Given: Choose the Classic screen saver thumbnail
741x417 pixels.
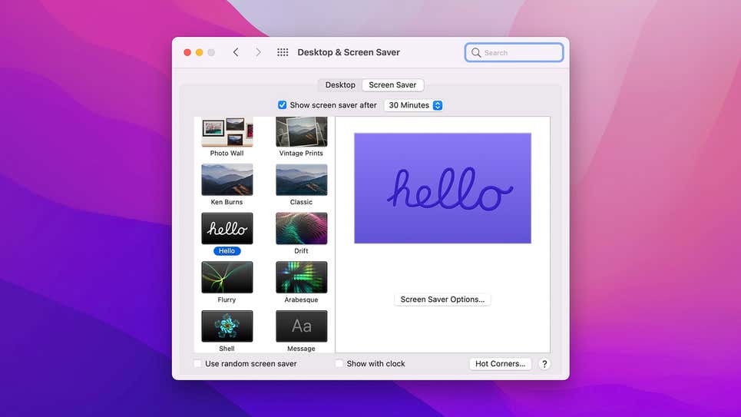Looking at the screenshot, I should 302,180.
